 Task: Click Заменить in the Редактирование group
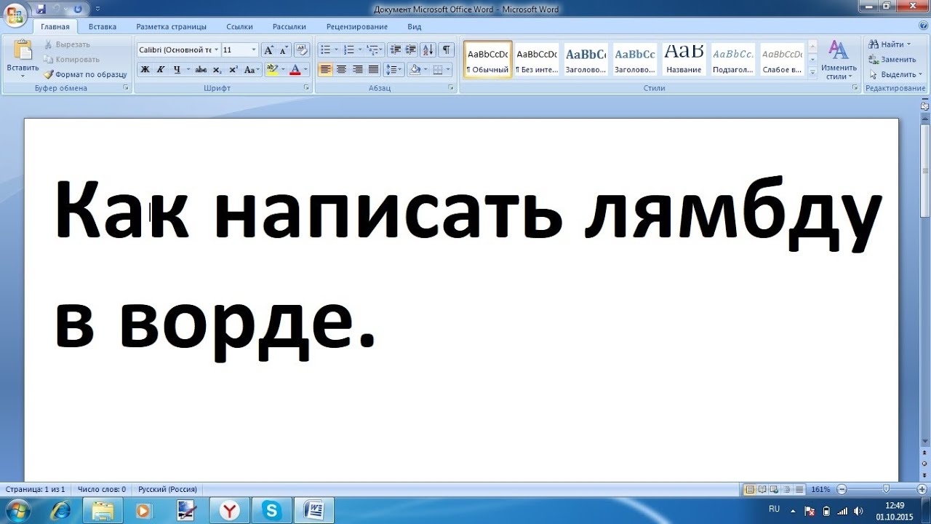(892, 59)
